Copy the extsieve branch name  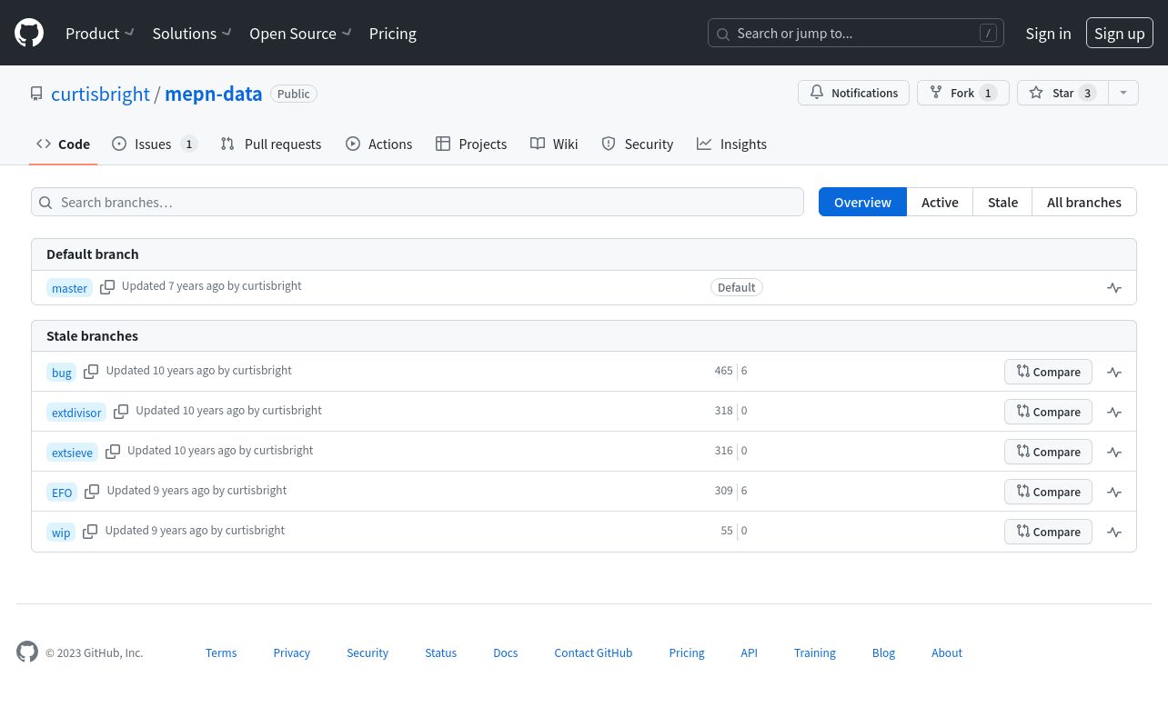pos(113,452)
